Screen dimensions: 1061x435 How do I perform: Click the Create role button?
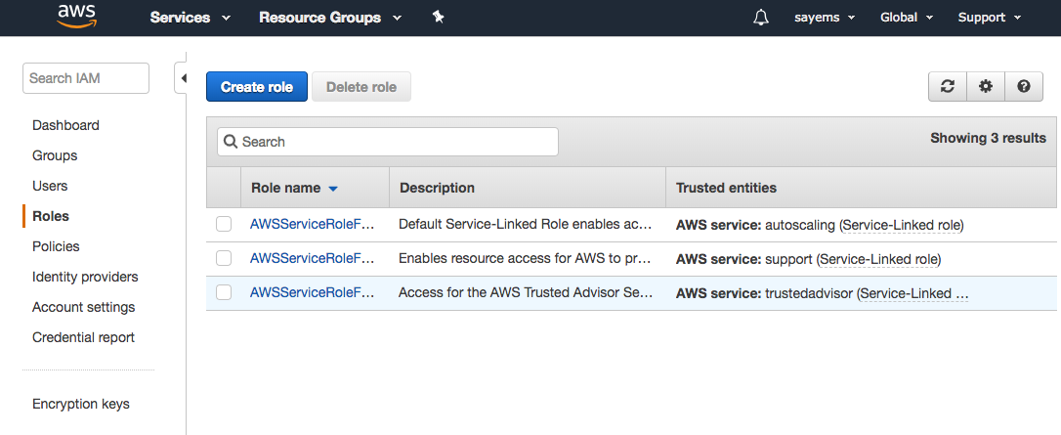click(256, 87)
